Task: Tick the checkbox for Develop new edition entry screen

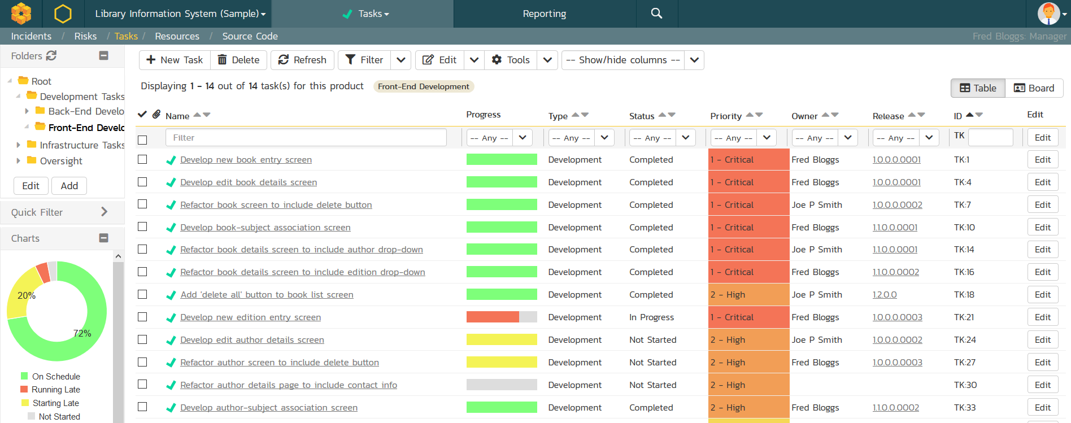Action: (142, 317)
